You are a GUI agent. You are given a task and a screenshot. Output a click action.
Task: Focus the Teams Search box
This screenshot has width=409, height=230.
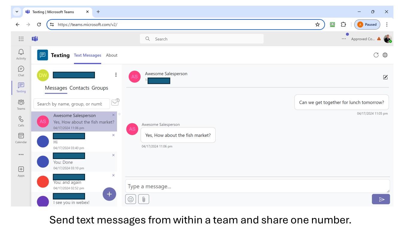tap(202, 39)
